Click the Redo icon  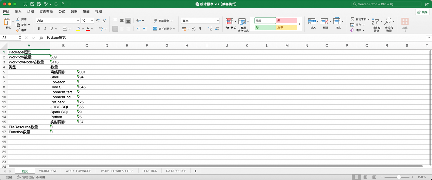click(56, 4)
